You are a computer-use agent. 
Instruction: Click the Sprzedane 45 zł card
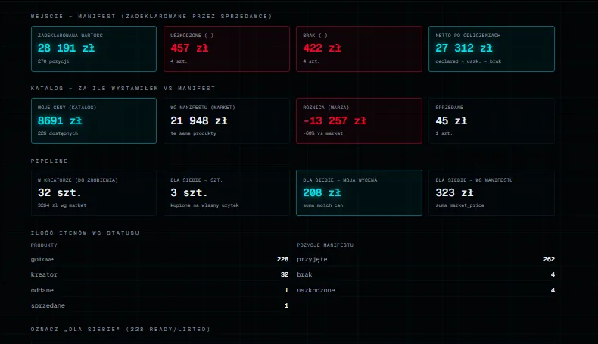click(491, 120)
